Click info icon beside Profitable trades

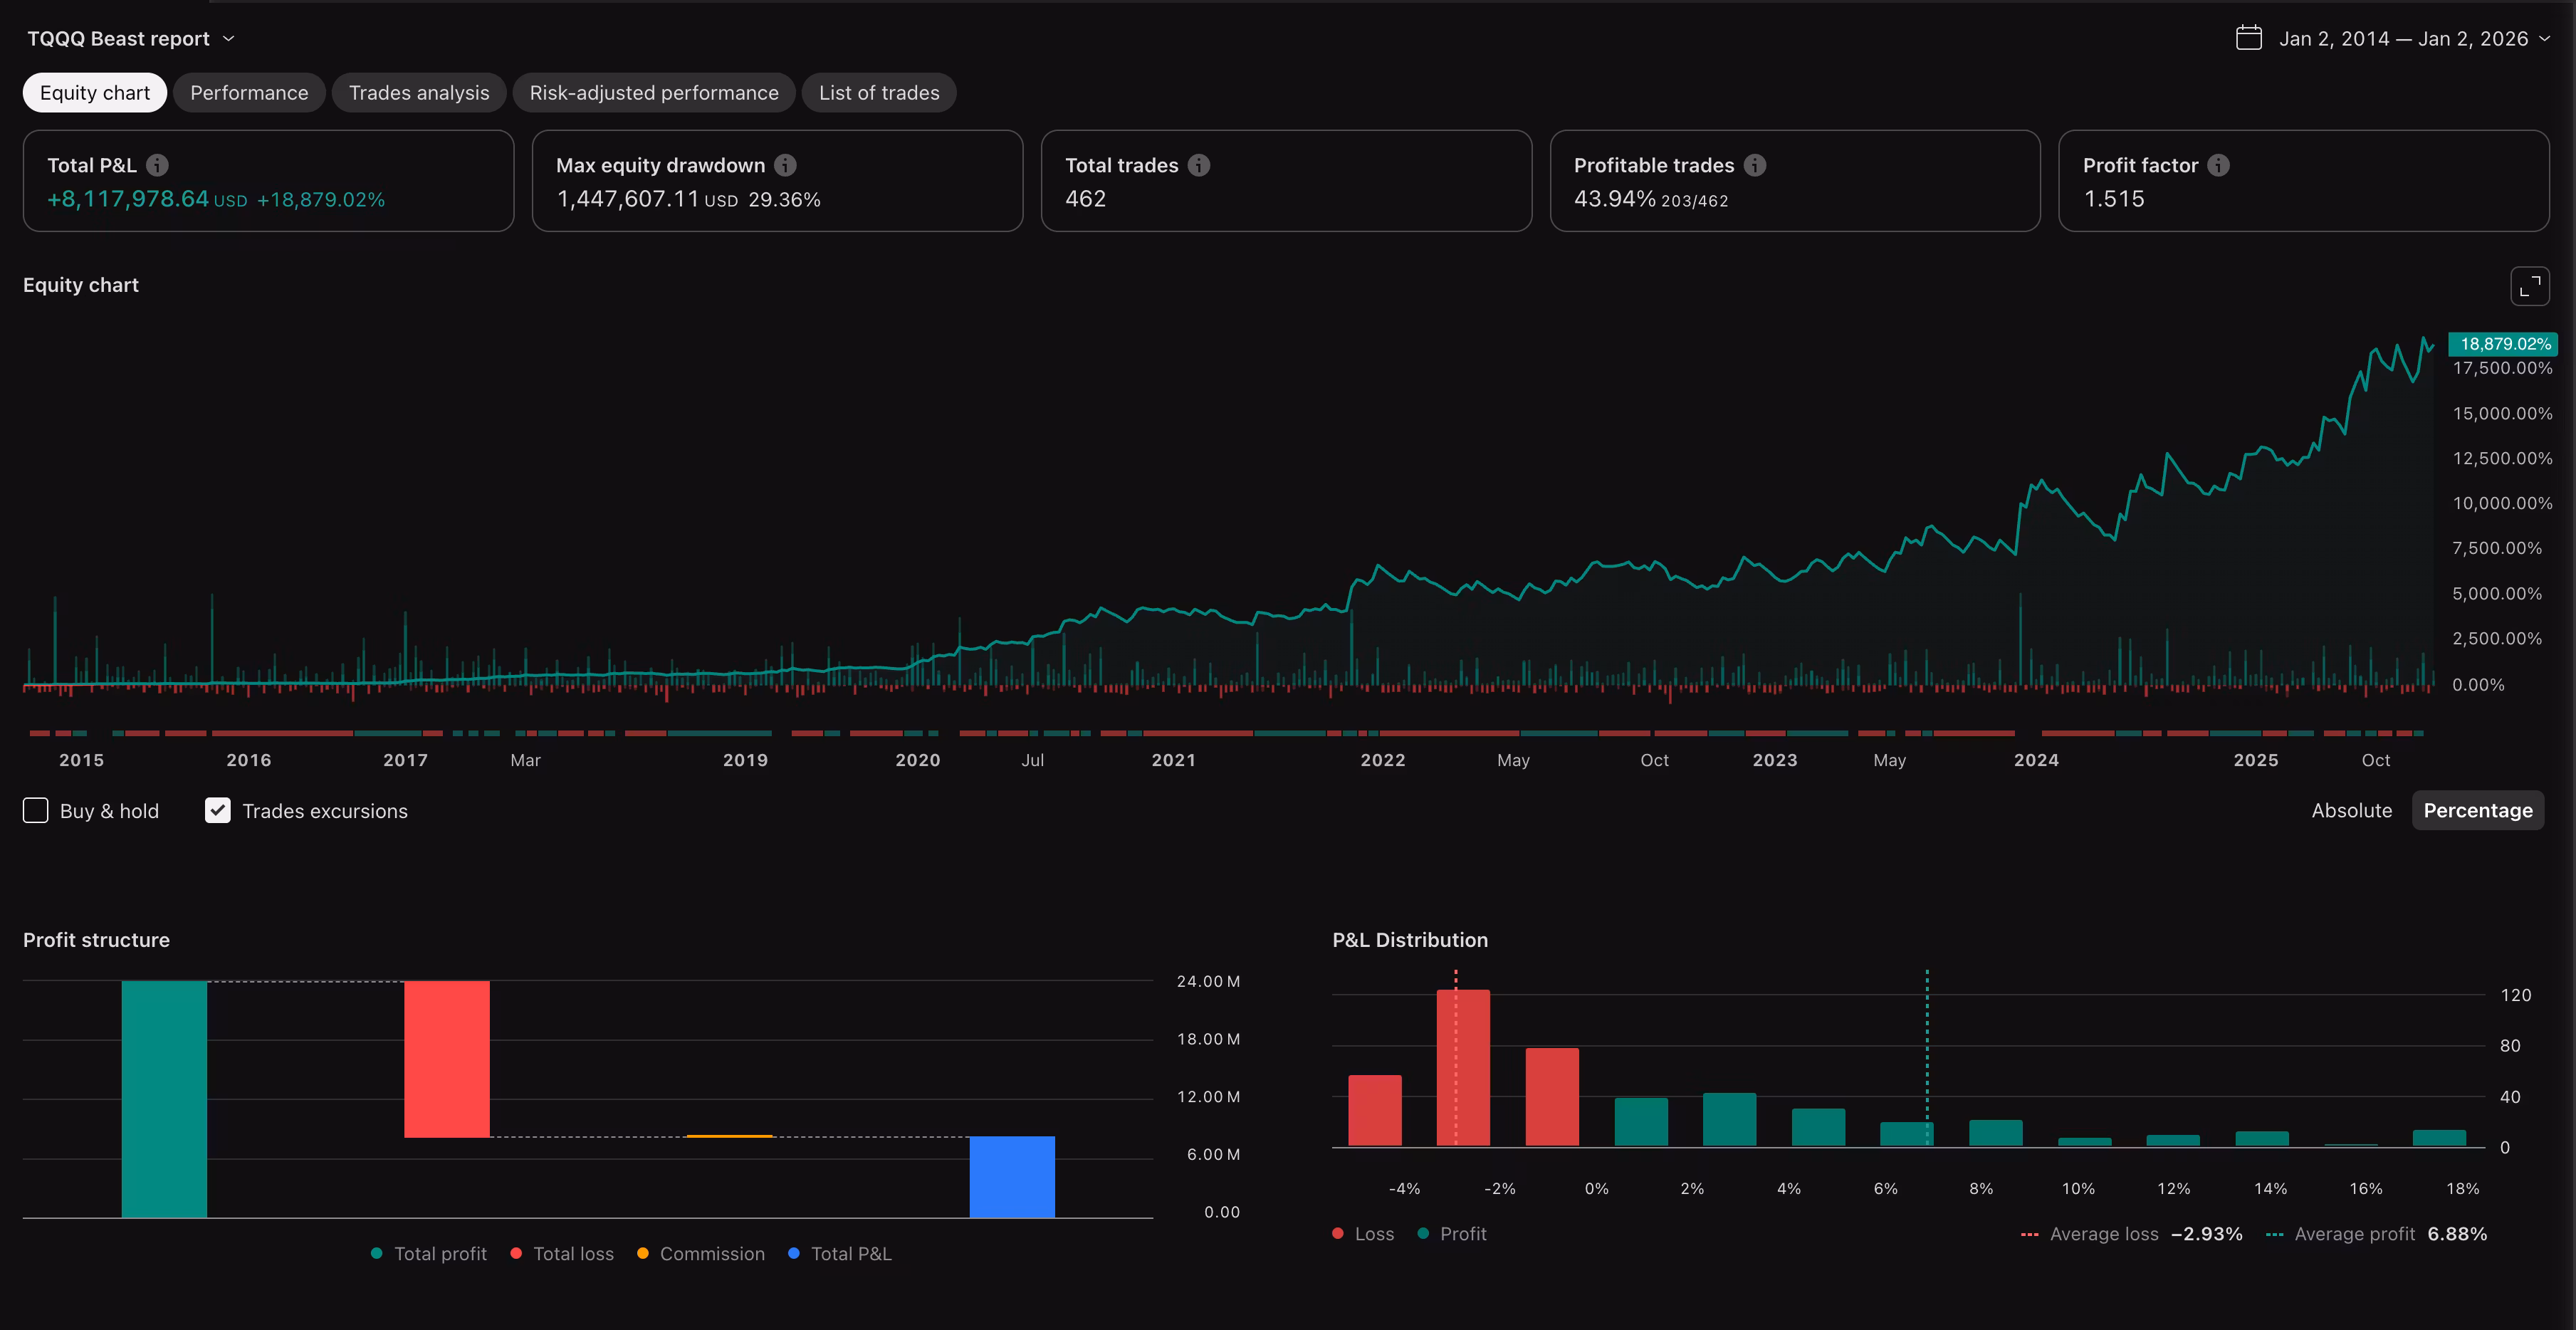tap(1754, 165)
